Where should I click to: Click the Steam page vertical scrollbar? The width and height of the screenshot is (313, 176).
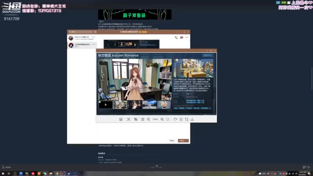[312, 79]
